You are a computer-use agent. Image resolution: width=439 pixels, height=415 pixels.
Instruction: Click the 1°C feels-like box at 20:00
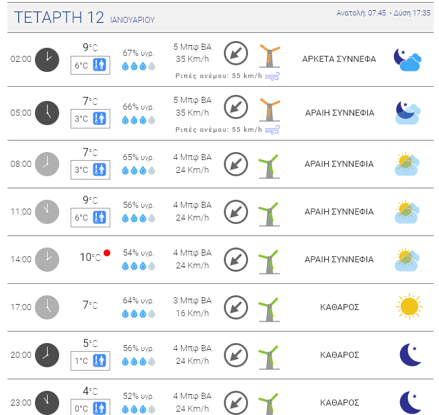pyautogui.click(x=91, y=361)
